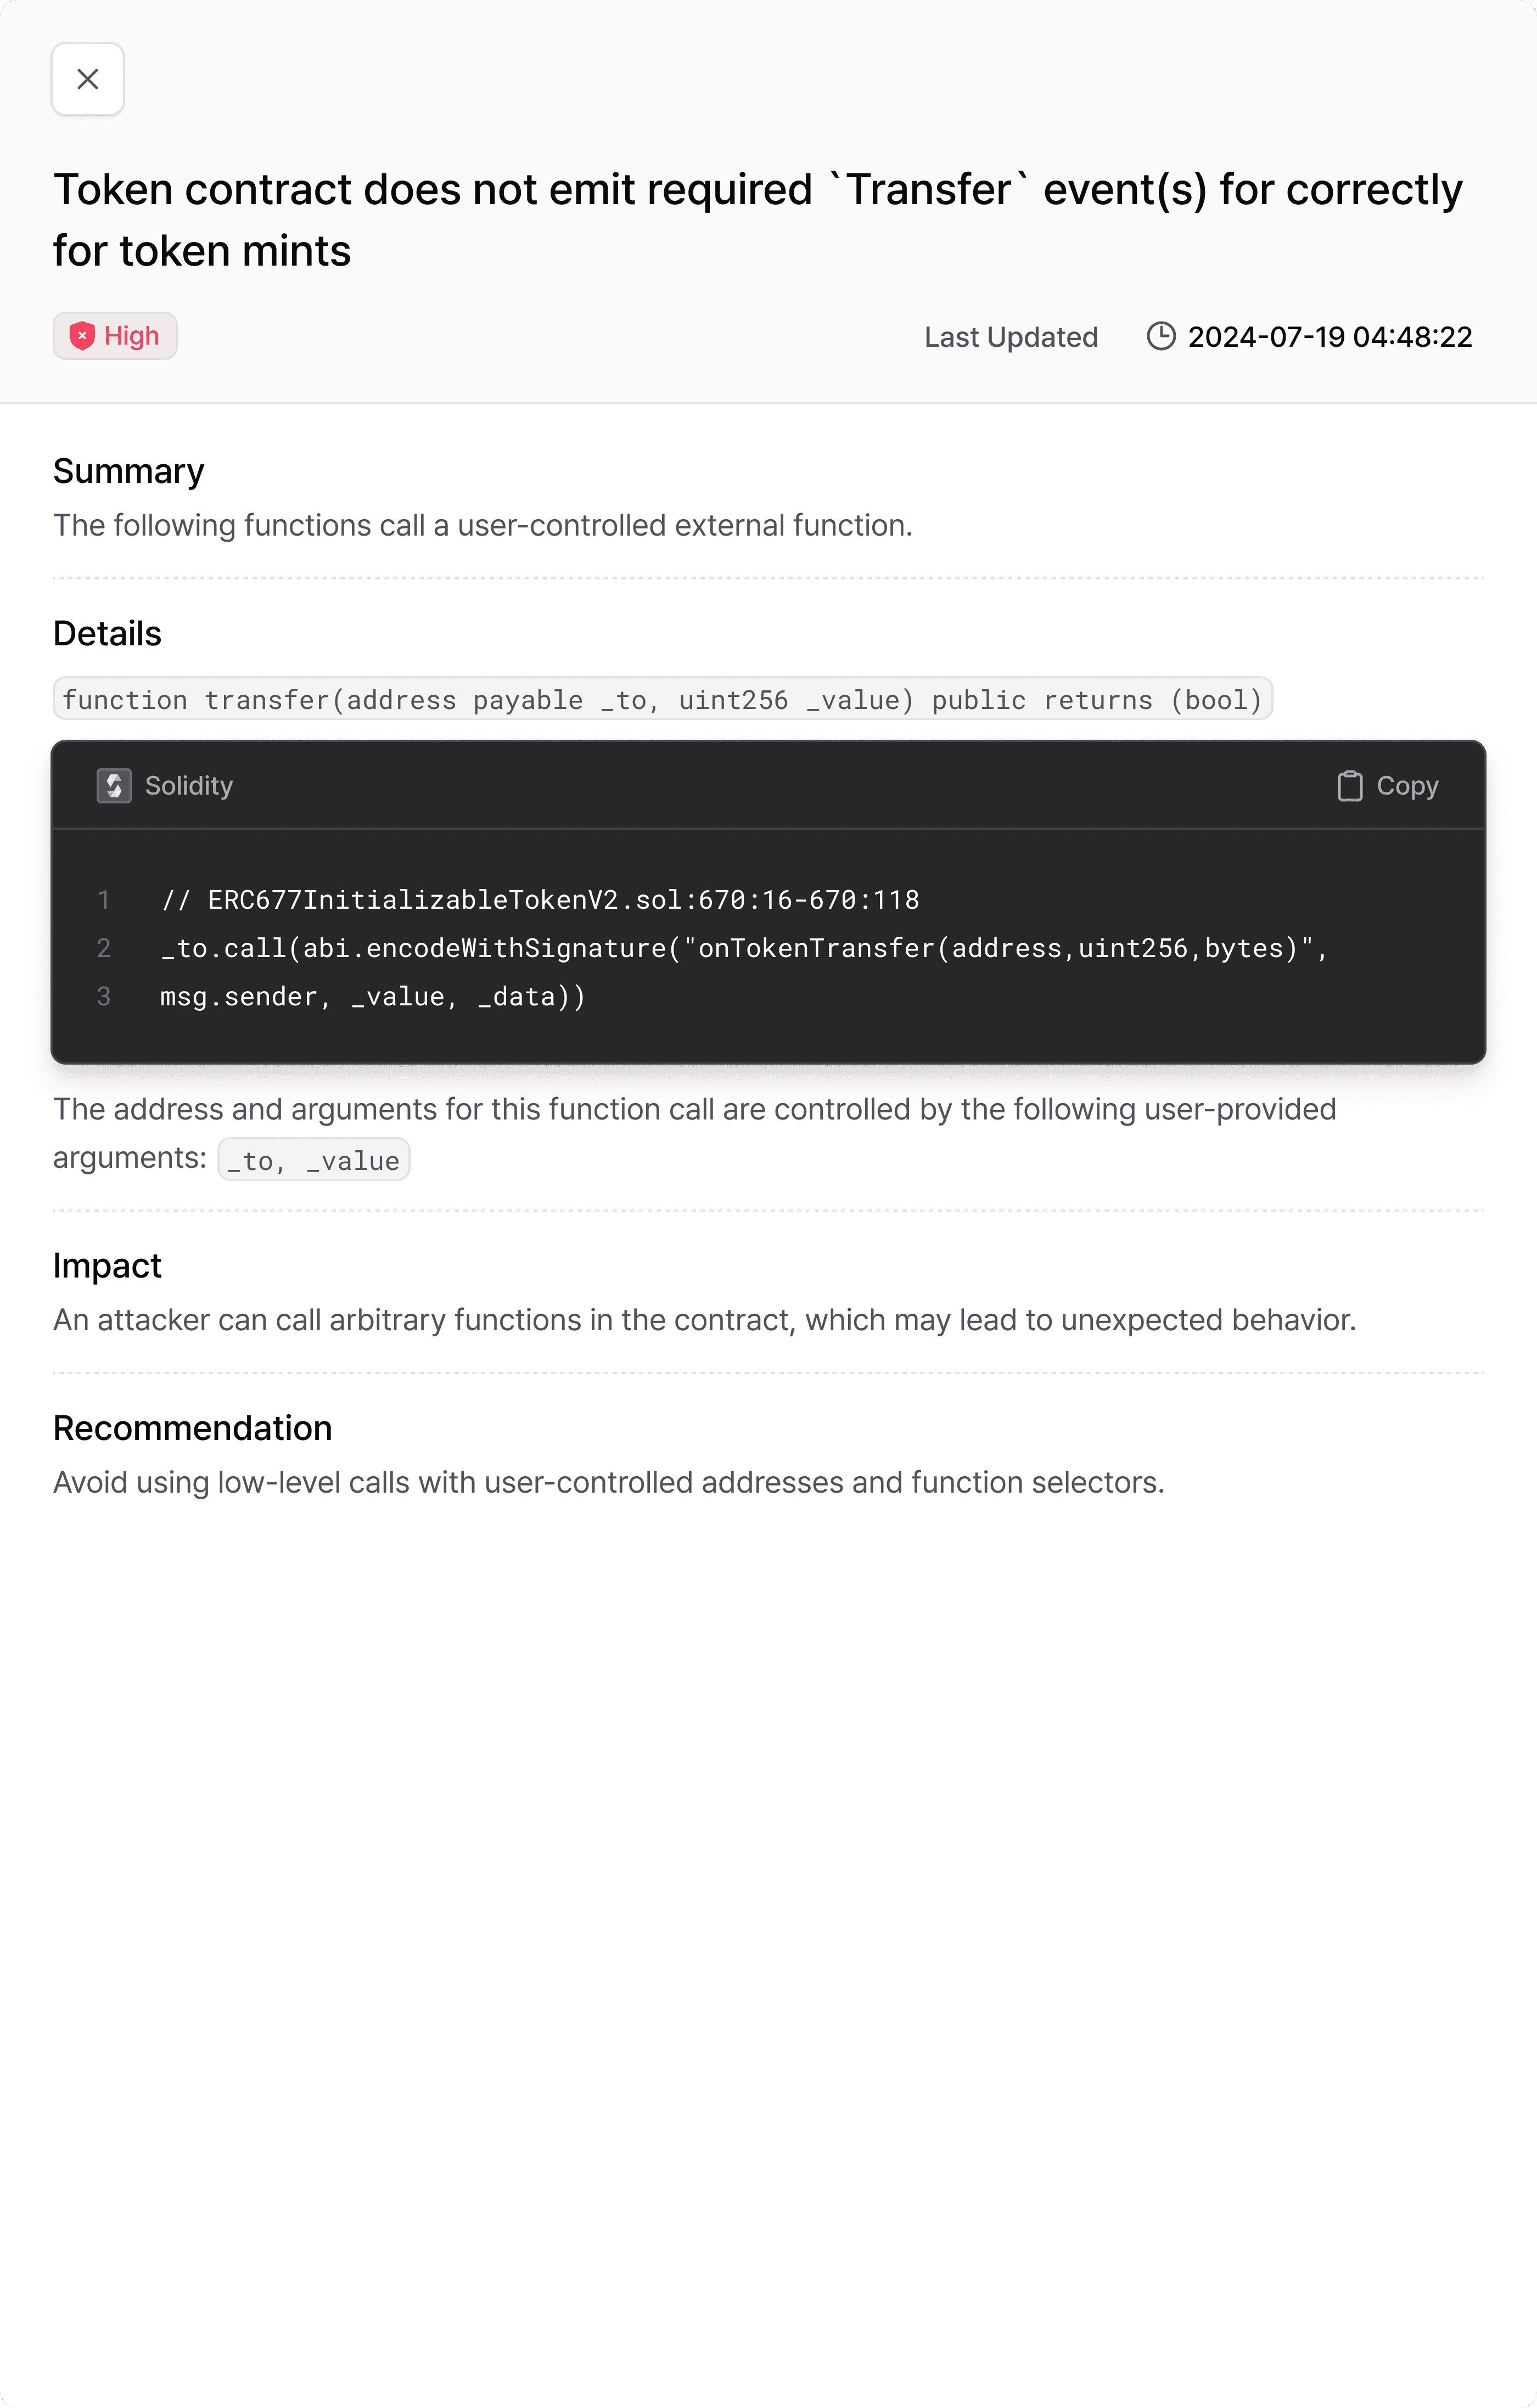Viewport: 1537px width, 2408px height.
Task: Click the Solidity language label
Action: [189, 786]
